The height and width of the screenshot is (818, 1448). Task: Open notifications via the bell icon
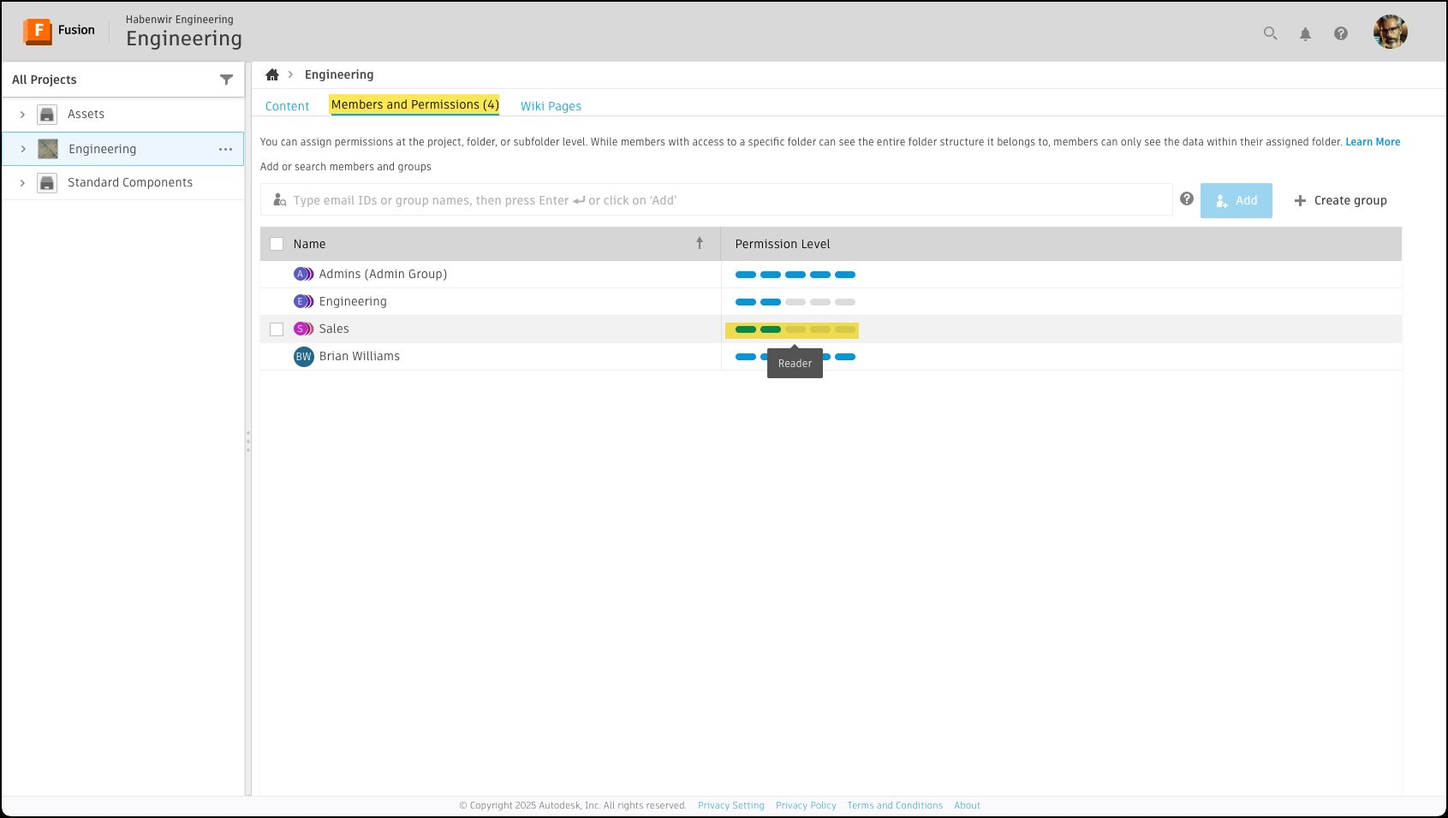tap(1305, 33)
